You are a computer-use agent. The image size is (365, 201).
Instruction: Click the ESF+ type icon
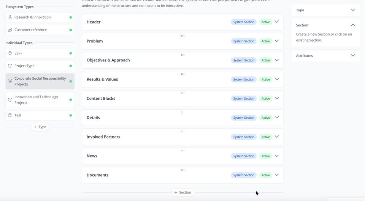10,53
